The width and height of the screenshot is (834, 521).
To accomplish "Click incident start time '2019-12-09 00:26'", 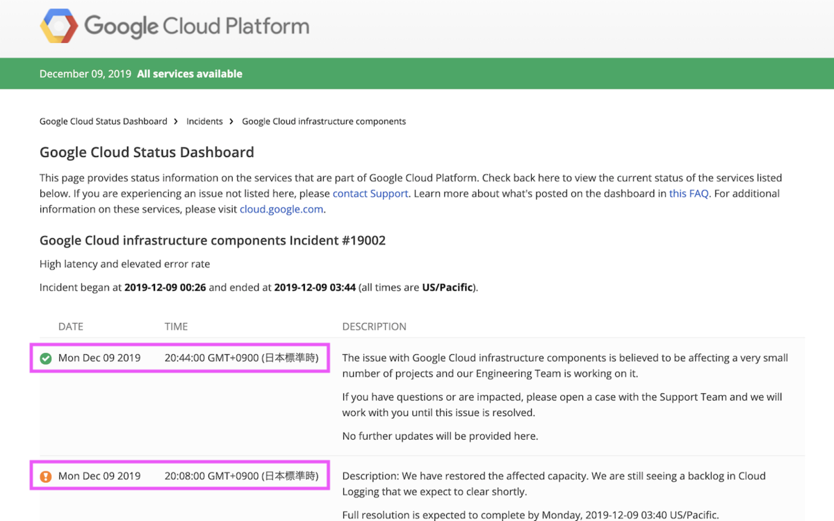I will coord(165,287).
